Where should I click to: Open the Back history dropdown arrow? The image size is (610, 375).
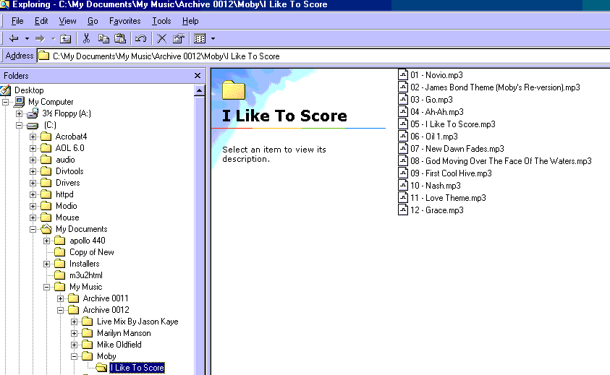pyautogui.click(x=27, y=38)
